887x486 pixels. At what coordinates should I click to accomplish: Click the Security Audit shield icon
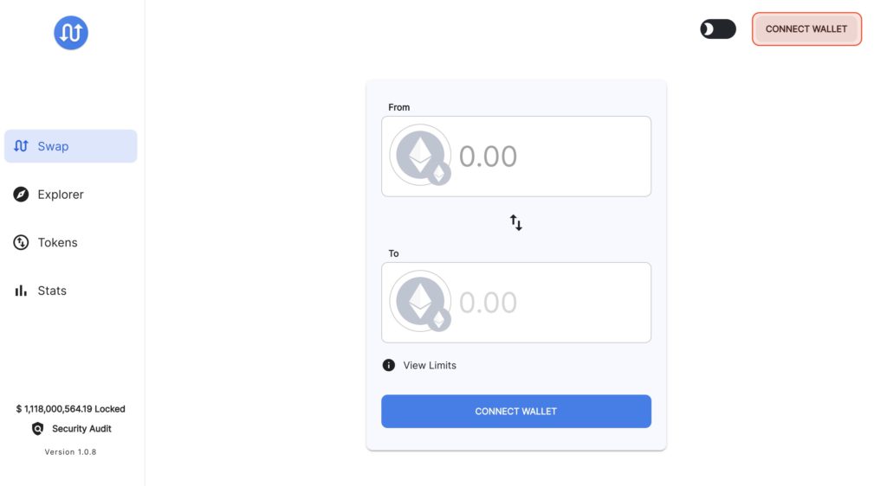point(37,429)
